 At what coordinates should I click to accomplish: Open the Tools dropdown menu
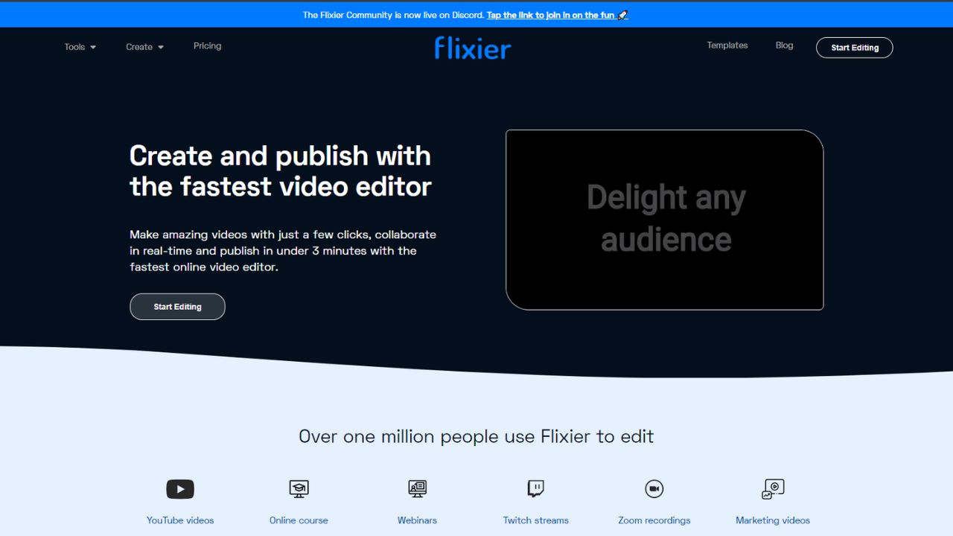pyautogui.click(x=79, y=46)
